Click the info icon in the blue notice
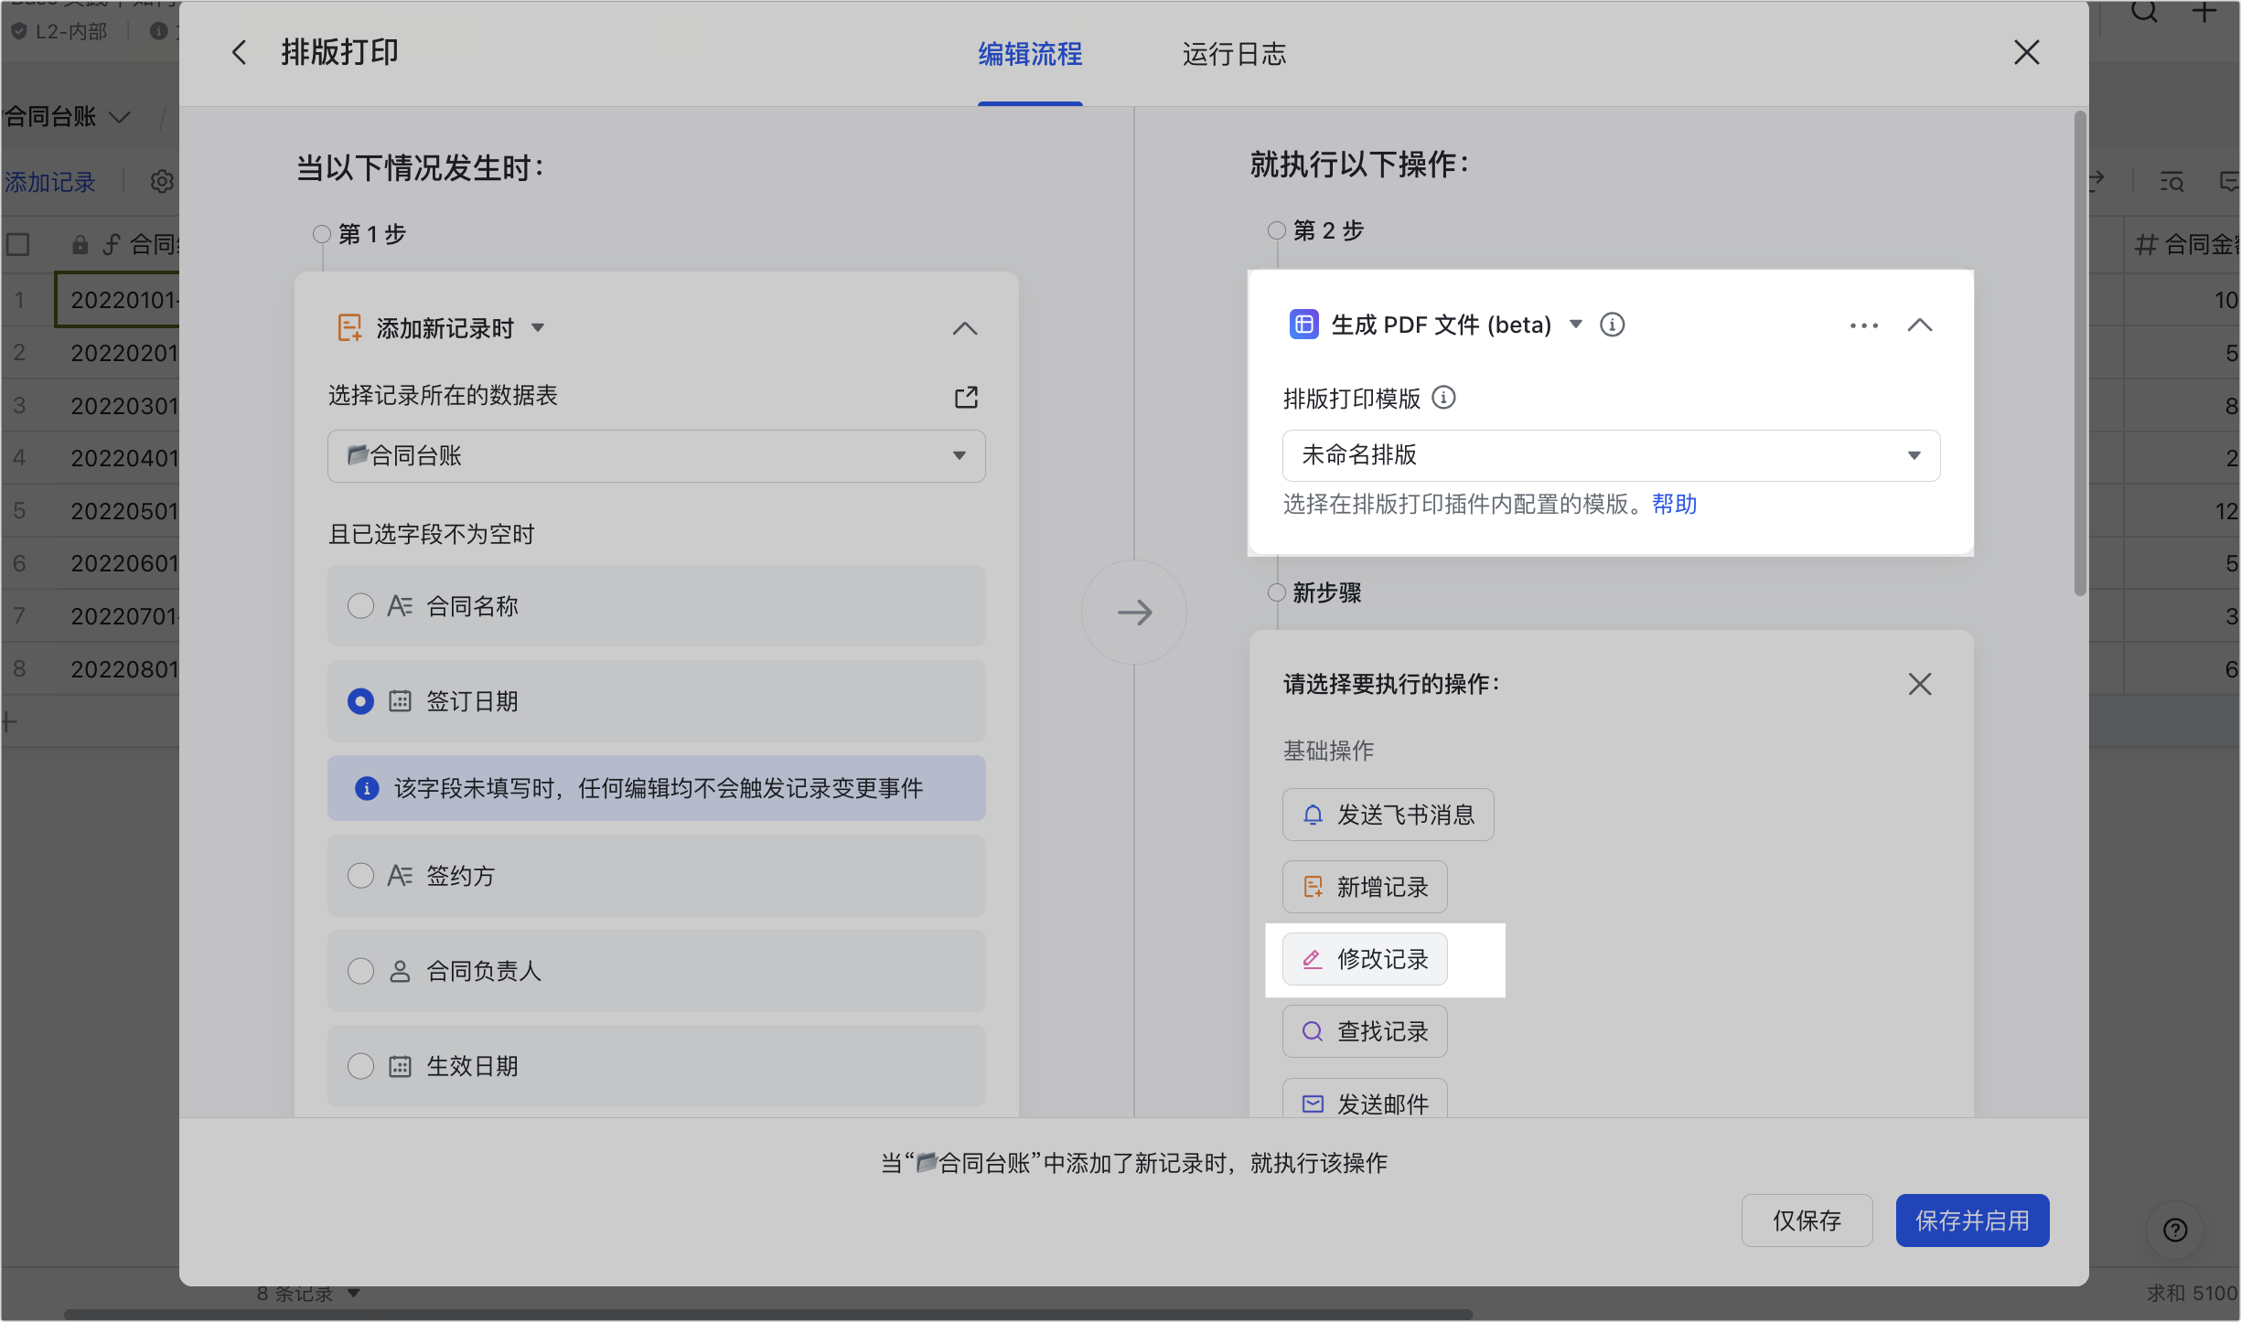Screen dimensions: 2241x1322 coord(367,788)
